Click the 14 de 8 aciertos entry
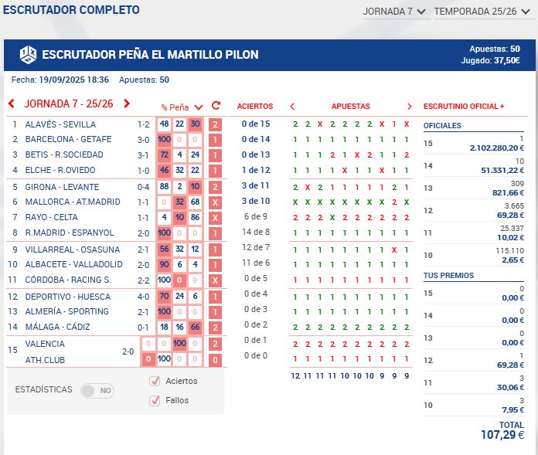The width and height of the screenshot is (538, 455). [256, 232]
